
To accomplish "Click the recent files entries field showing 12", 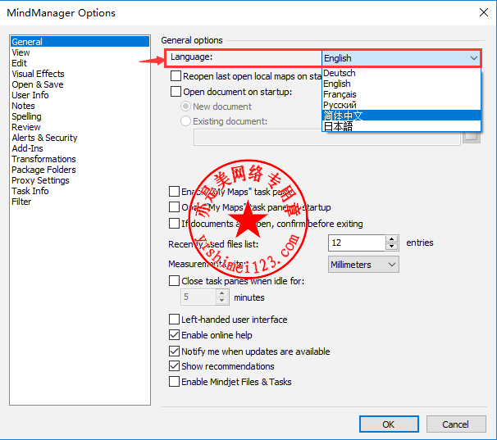I will tap(357, 243).
